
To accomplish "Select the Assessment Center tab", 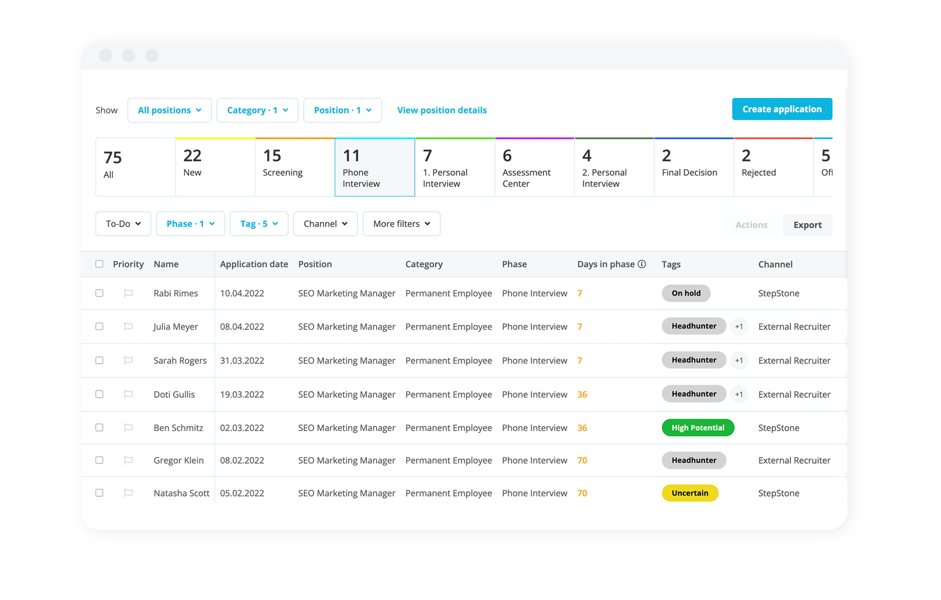I will tap(534, 167).
